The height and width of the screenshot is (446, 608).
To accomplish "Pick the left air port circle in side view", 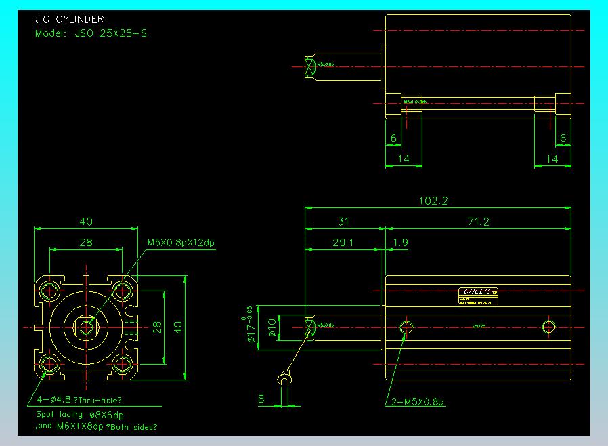I will (406, 327).
